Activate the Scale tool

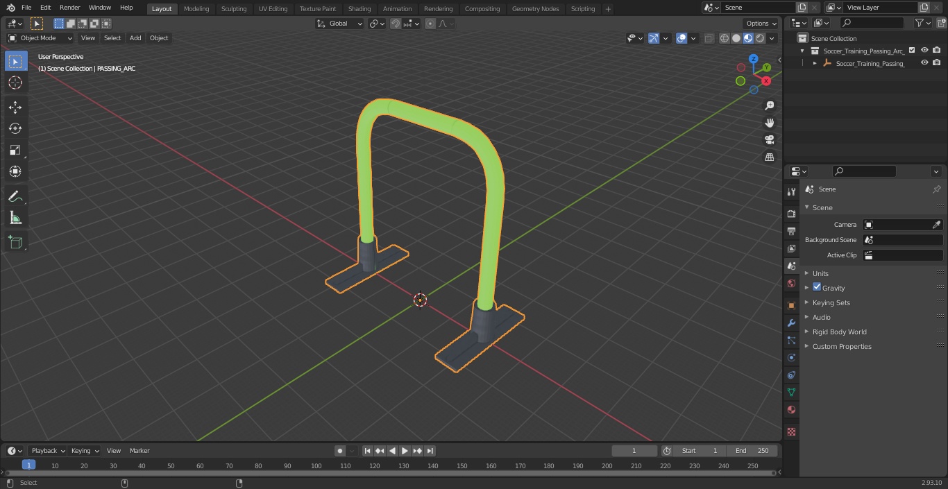15,150
